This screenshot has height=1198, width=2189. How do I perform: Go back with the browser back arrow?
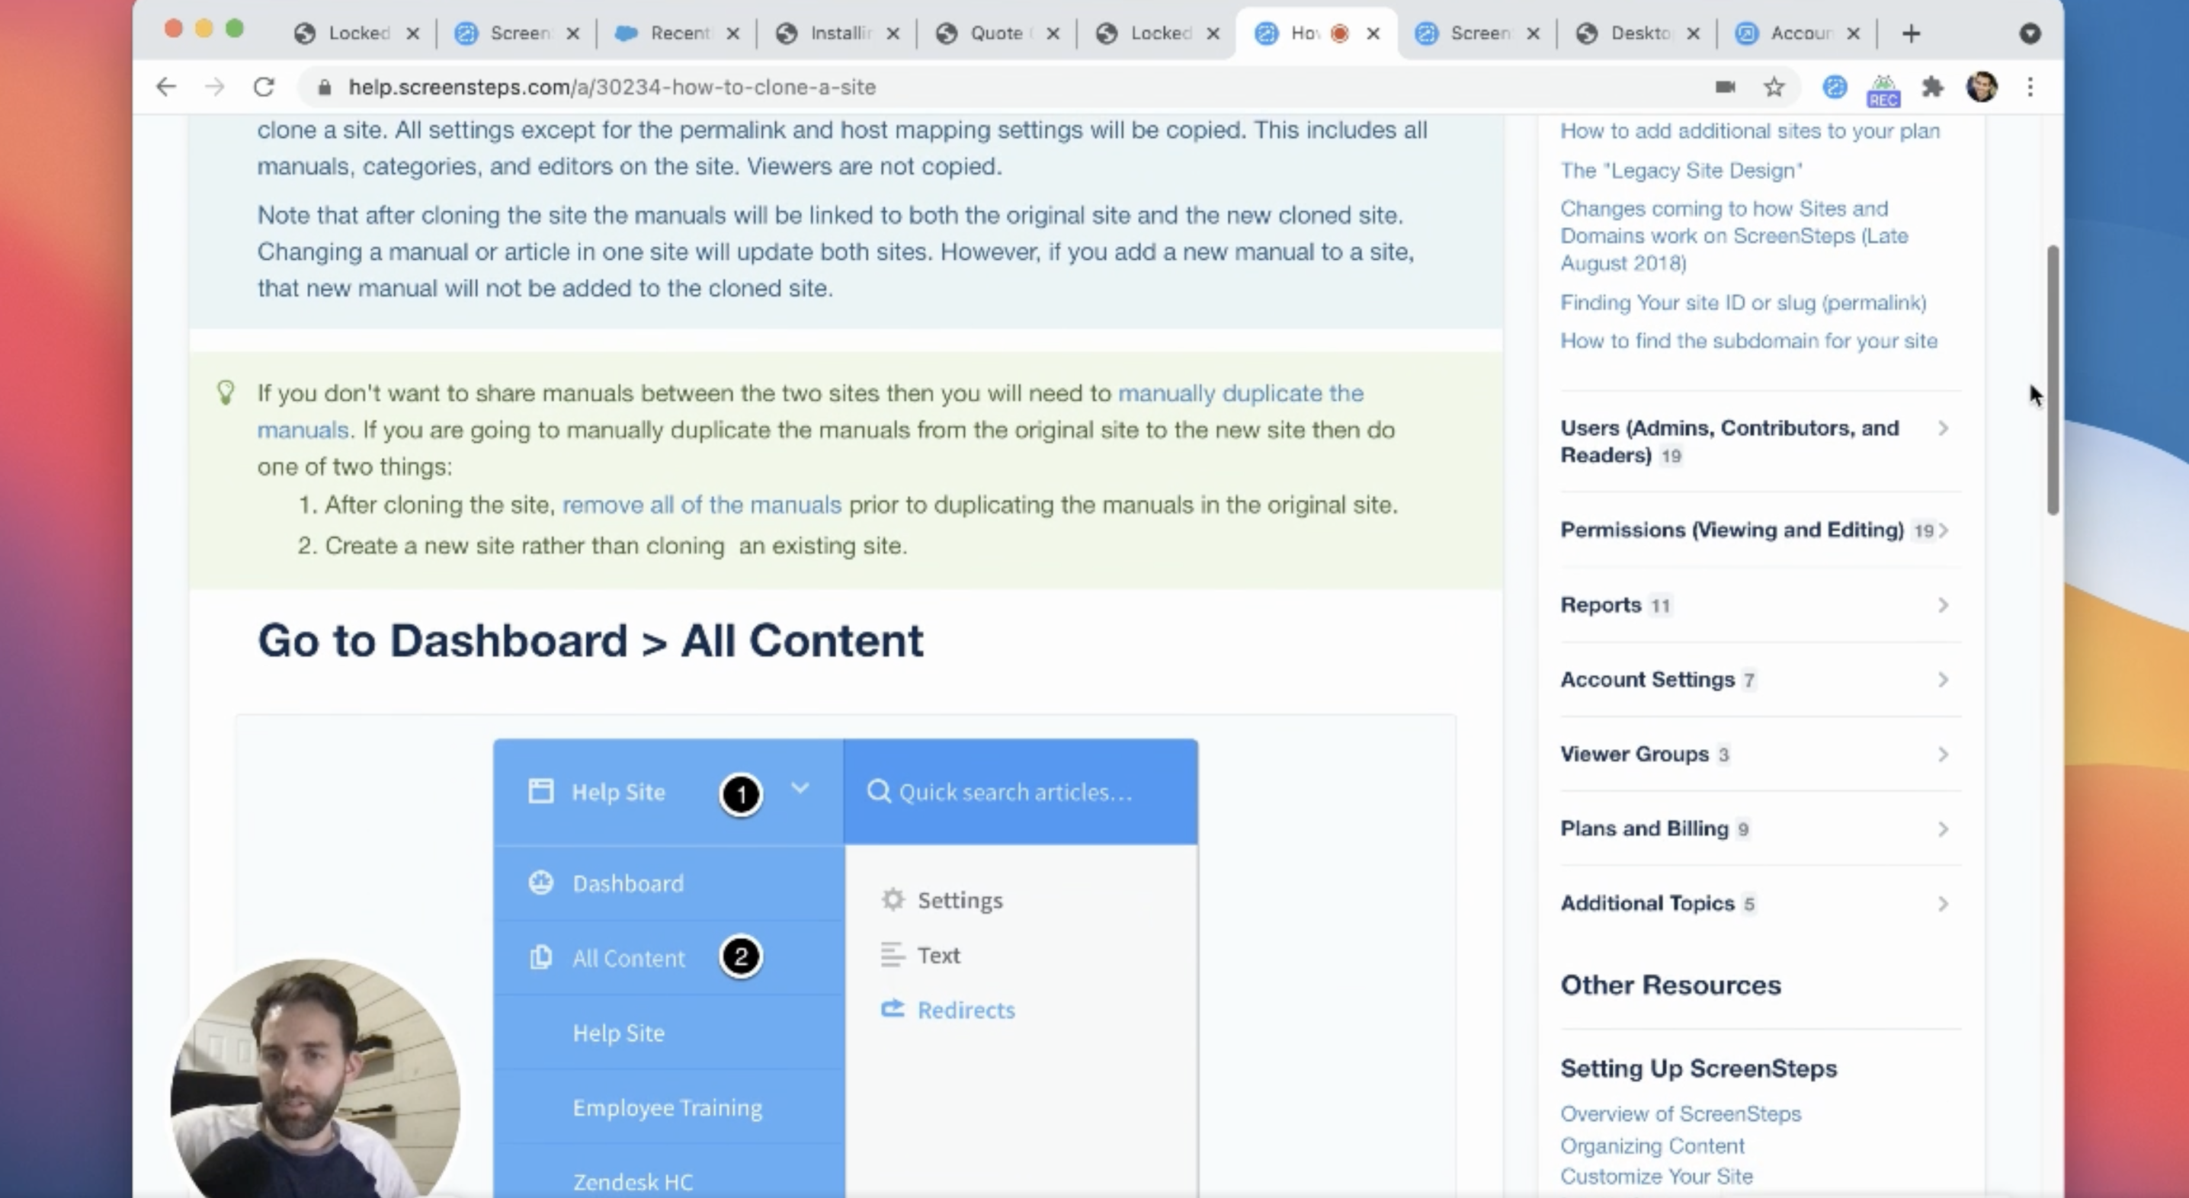(x=165, y=87)
